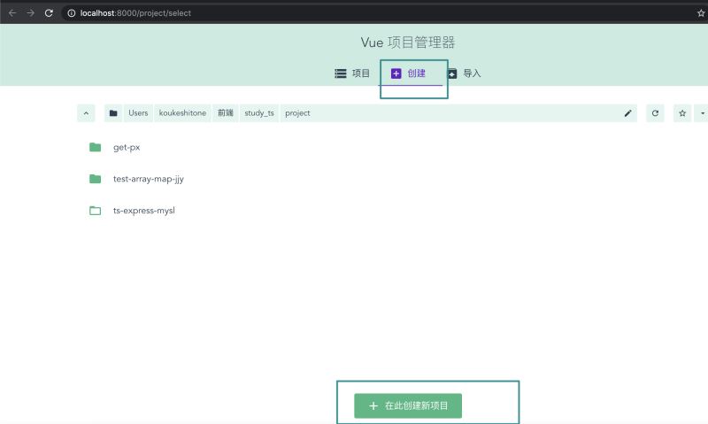Bookmark this page with the star
This screenshot has width=708, height=424.
point(701,13)
